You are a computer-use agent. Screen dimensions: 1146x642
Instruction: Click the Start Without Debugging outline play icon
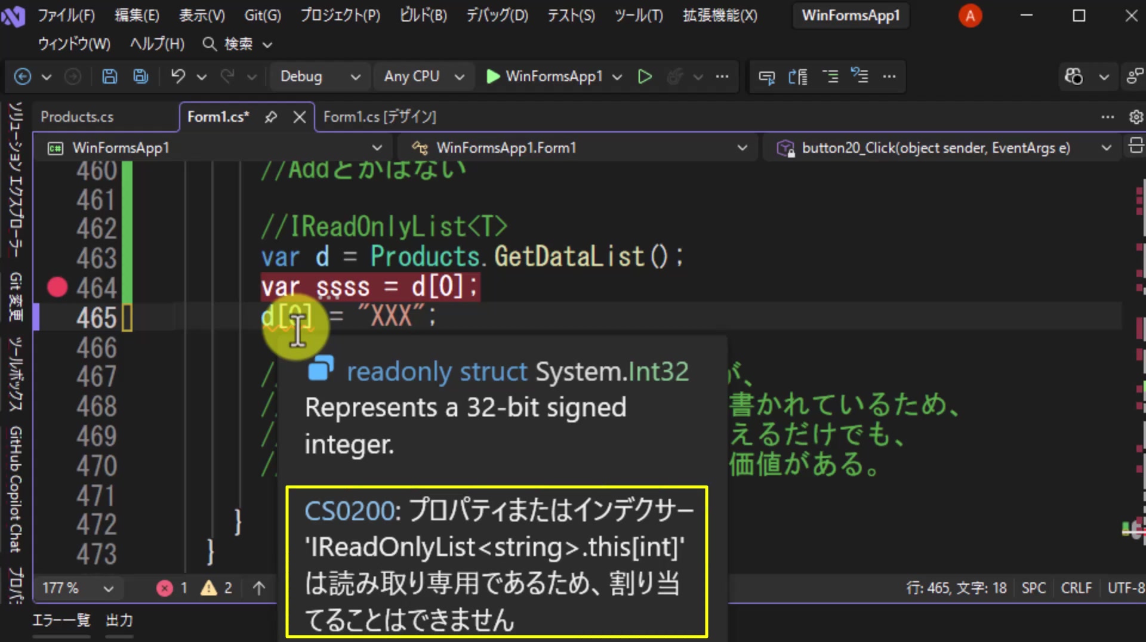coord(645,76)
